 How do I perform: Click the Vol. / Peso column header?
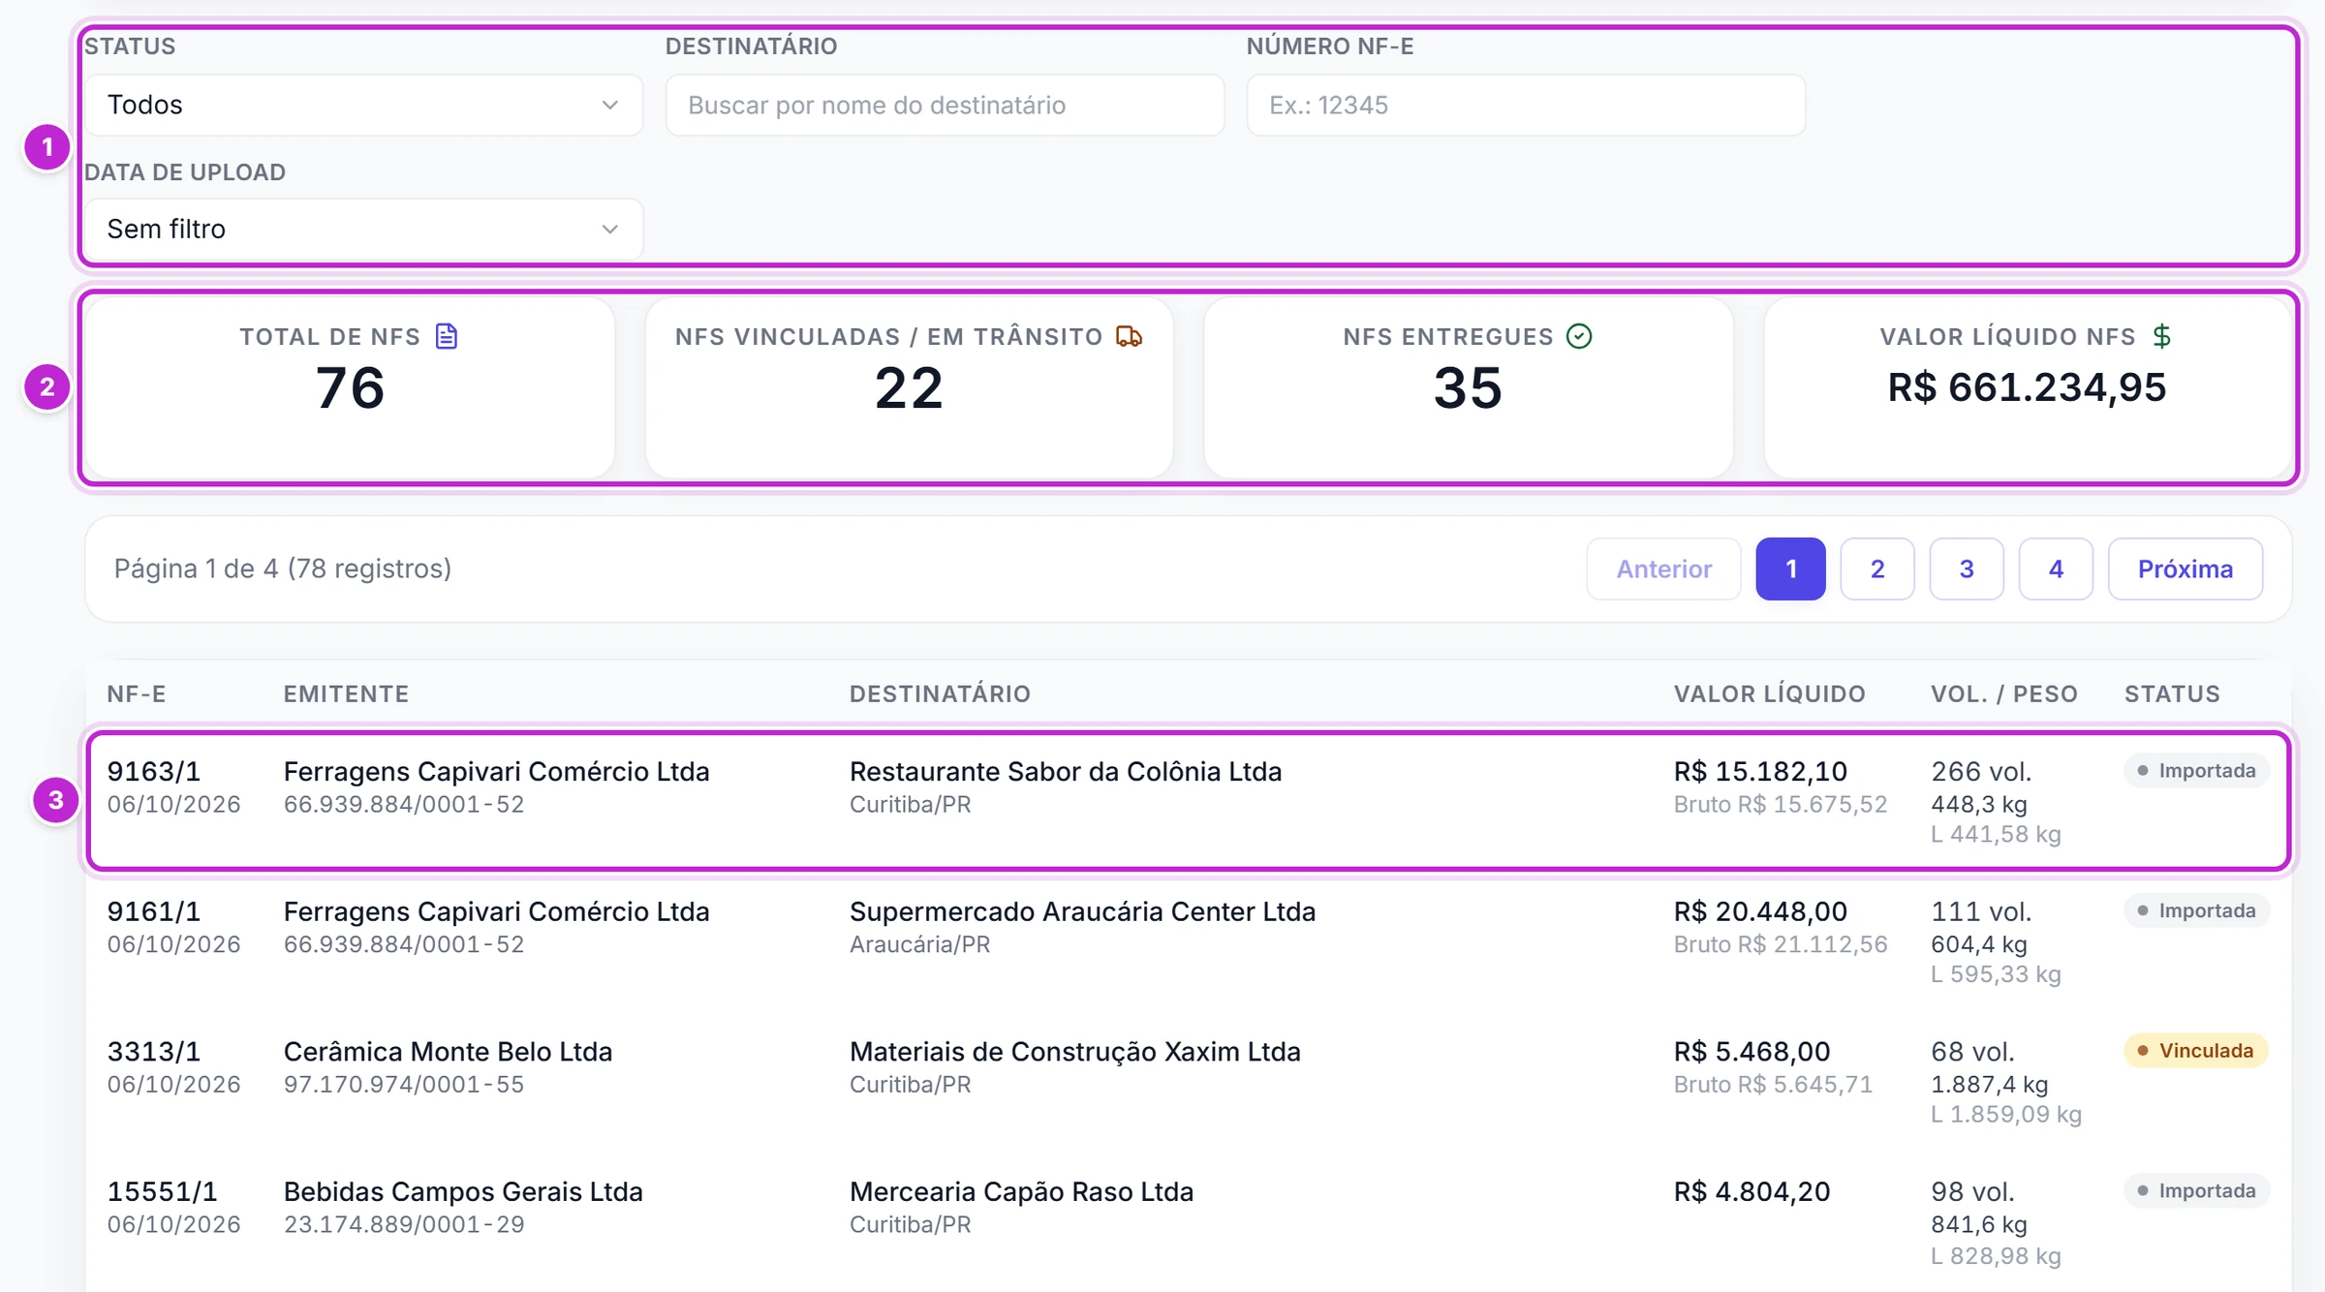pos(2004,693)
